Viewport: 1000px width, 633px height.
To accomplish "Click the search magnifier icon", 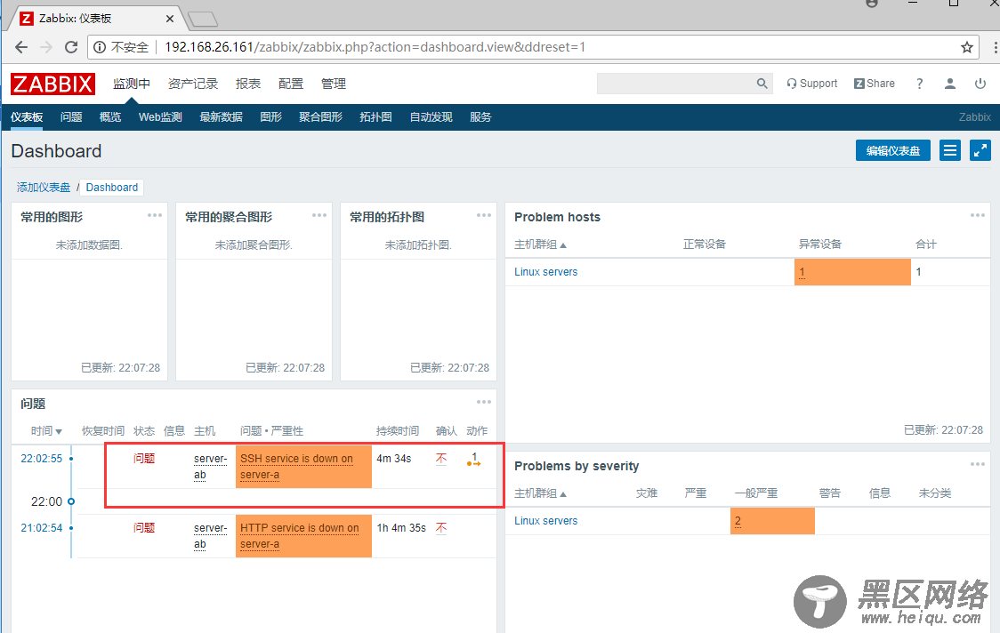I will click(x=762, y=84).
